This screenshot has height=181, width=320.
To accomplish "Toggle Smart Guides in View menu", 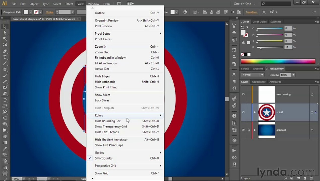I will (104, 158).
